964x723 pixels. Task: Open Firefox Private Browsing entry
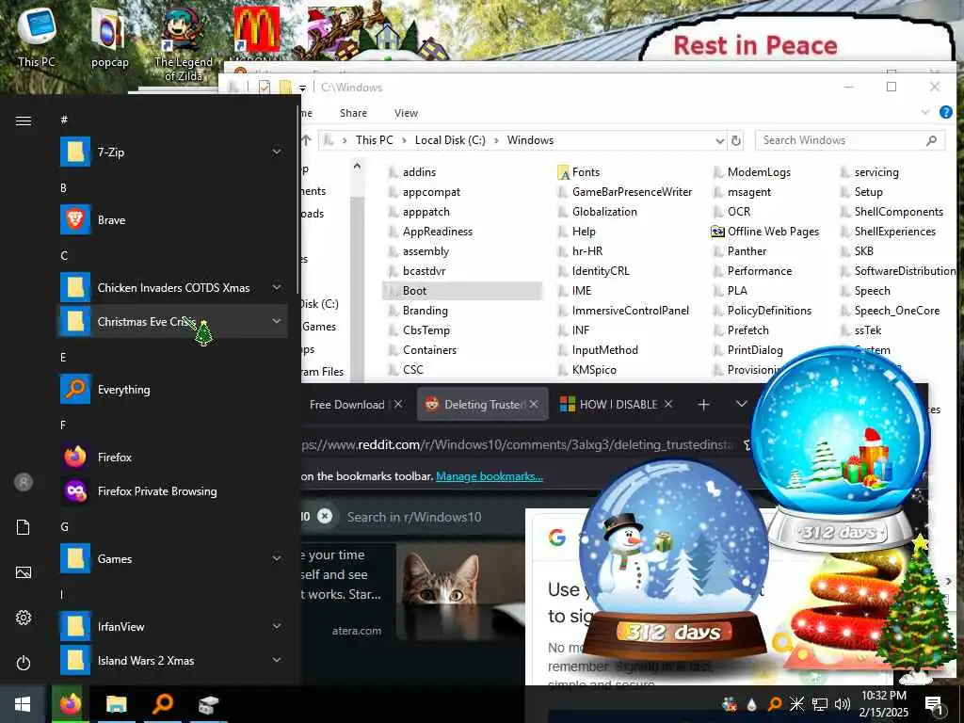172,490
